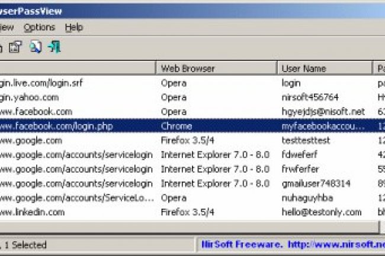Viewport: 385px width, 256px height.
Task: Open the Help menu
Action: [x=74, y=27]
